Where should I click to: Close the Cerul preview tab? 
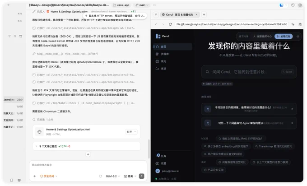(196, 14)
